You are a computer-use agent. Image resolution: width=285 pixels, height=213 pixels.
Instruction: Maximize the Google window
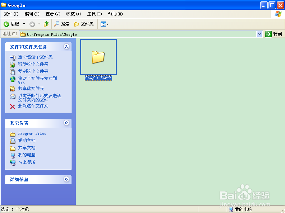[x=272, y=5]
